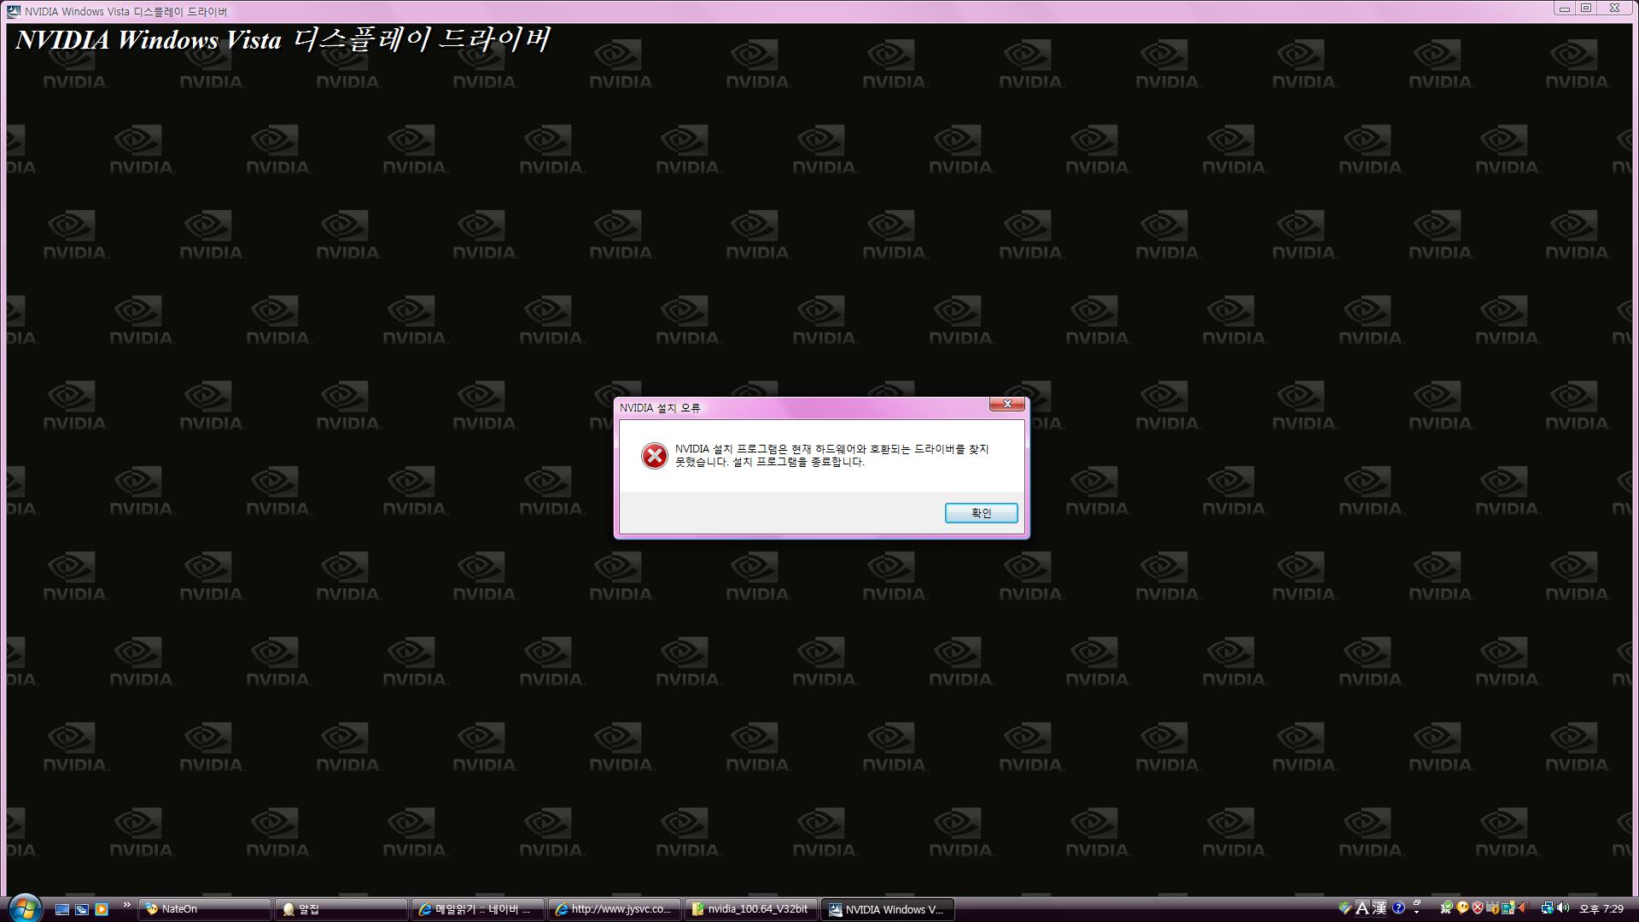Open the jysvc.co browser taskbar window

[x=615, y=909]
